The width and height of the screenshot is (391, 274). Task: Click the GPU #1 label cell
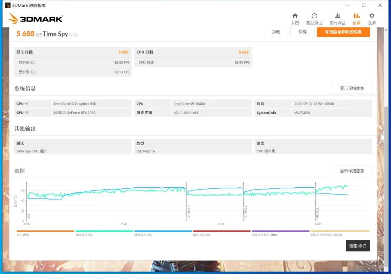click(x=33, y=104)
